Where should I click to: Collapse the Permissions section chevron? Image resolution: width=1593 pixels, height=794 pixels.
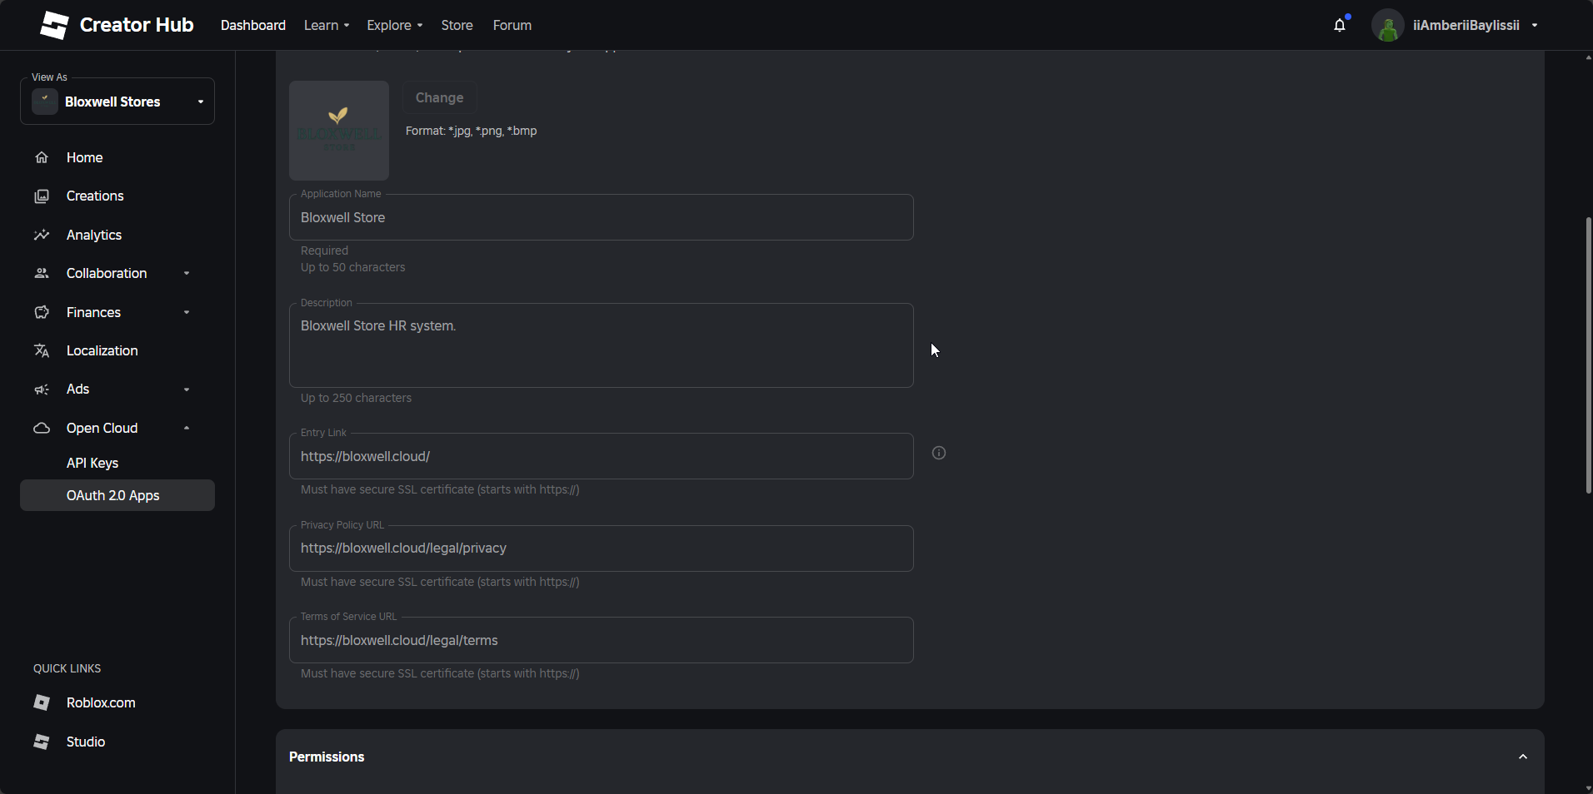coord(1523,757)
